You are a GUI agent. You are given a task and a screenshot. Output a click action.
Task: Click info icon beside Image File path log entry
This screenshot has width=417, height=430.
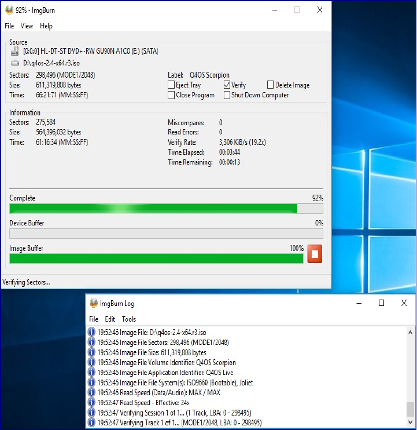[91, 332]
